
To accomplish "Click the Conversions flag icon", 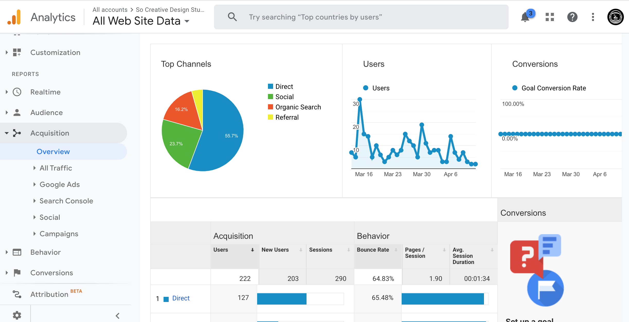I will (x=17, y=273).
